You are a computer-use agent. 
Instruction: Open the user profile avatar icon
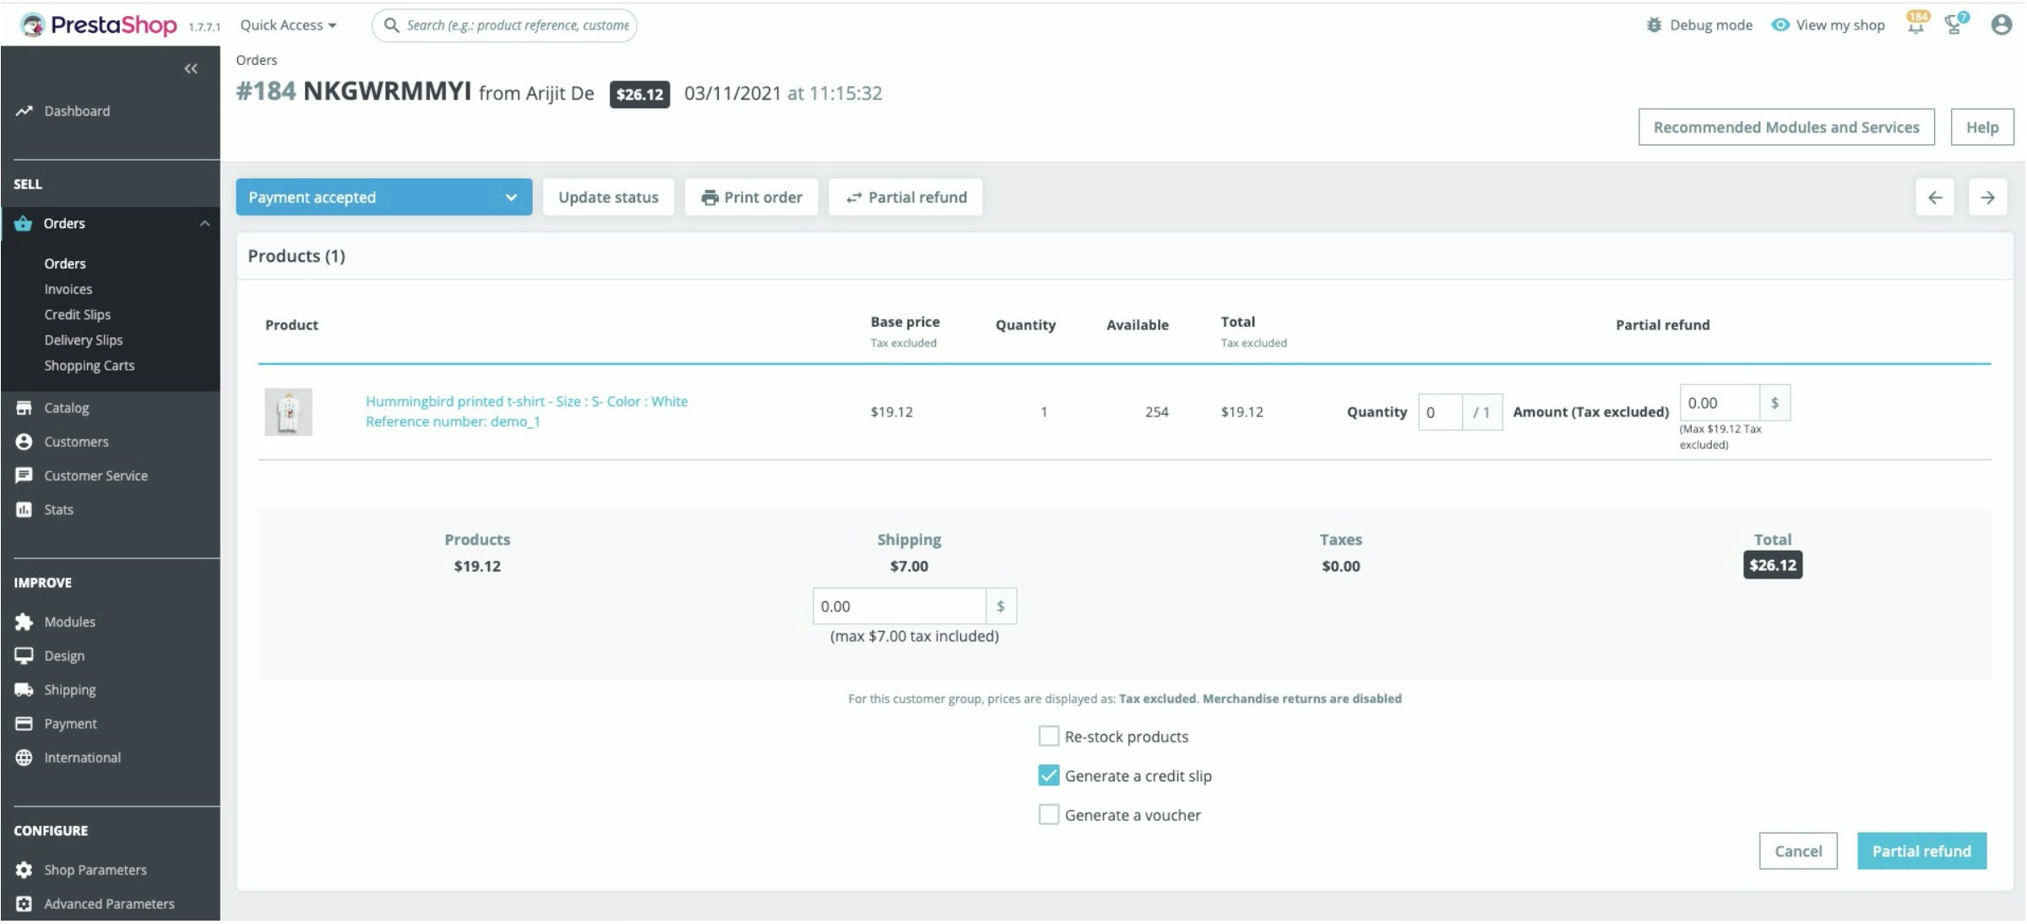coord(2001,25)
